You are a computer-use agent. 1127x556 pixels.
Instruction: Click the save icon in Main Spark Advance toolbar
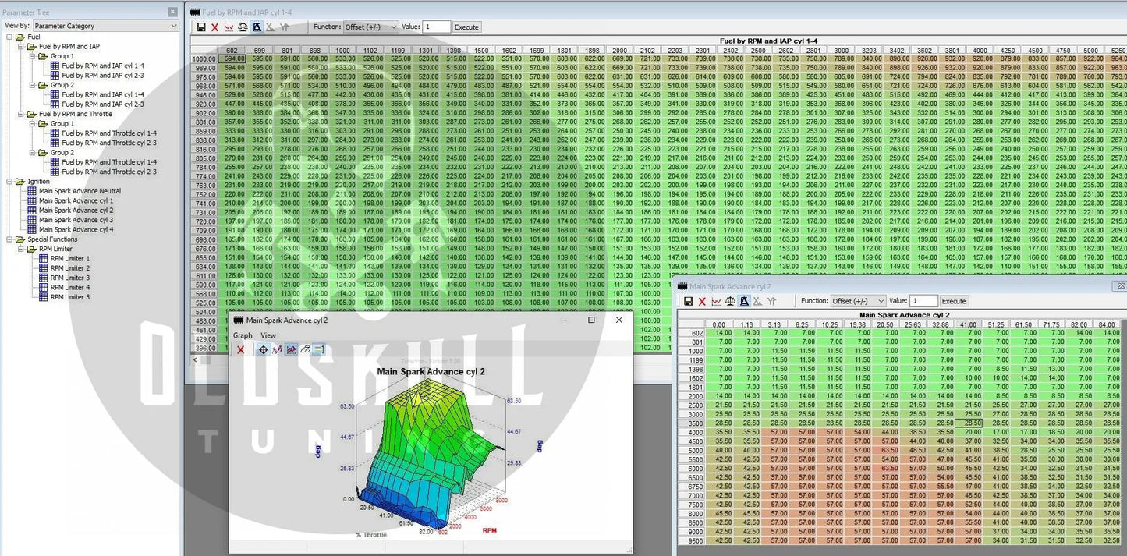pyautogui.click(x=689, y=302)
